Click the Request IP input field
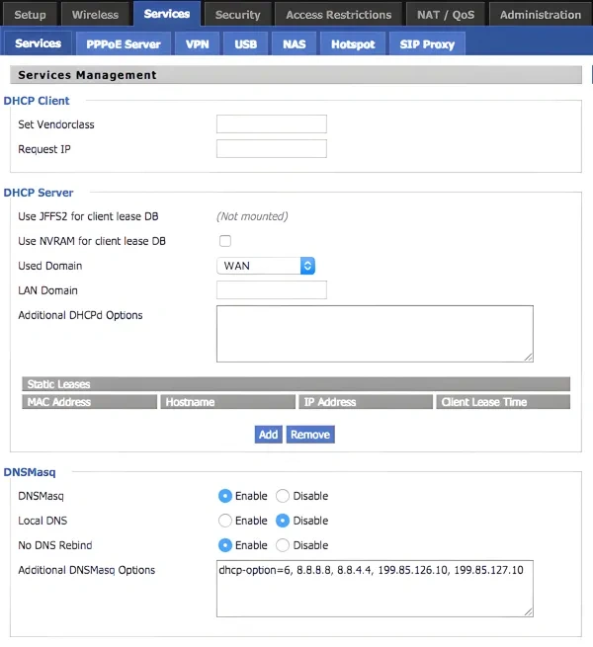This screenshot has height=647, width=593. pyautogui.click(x=272, y=148)
